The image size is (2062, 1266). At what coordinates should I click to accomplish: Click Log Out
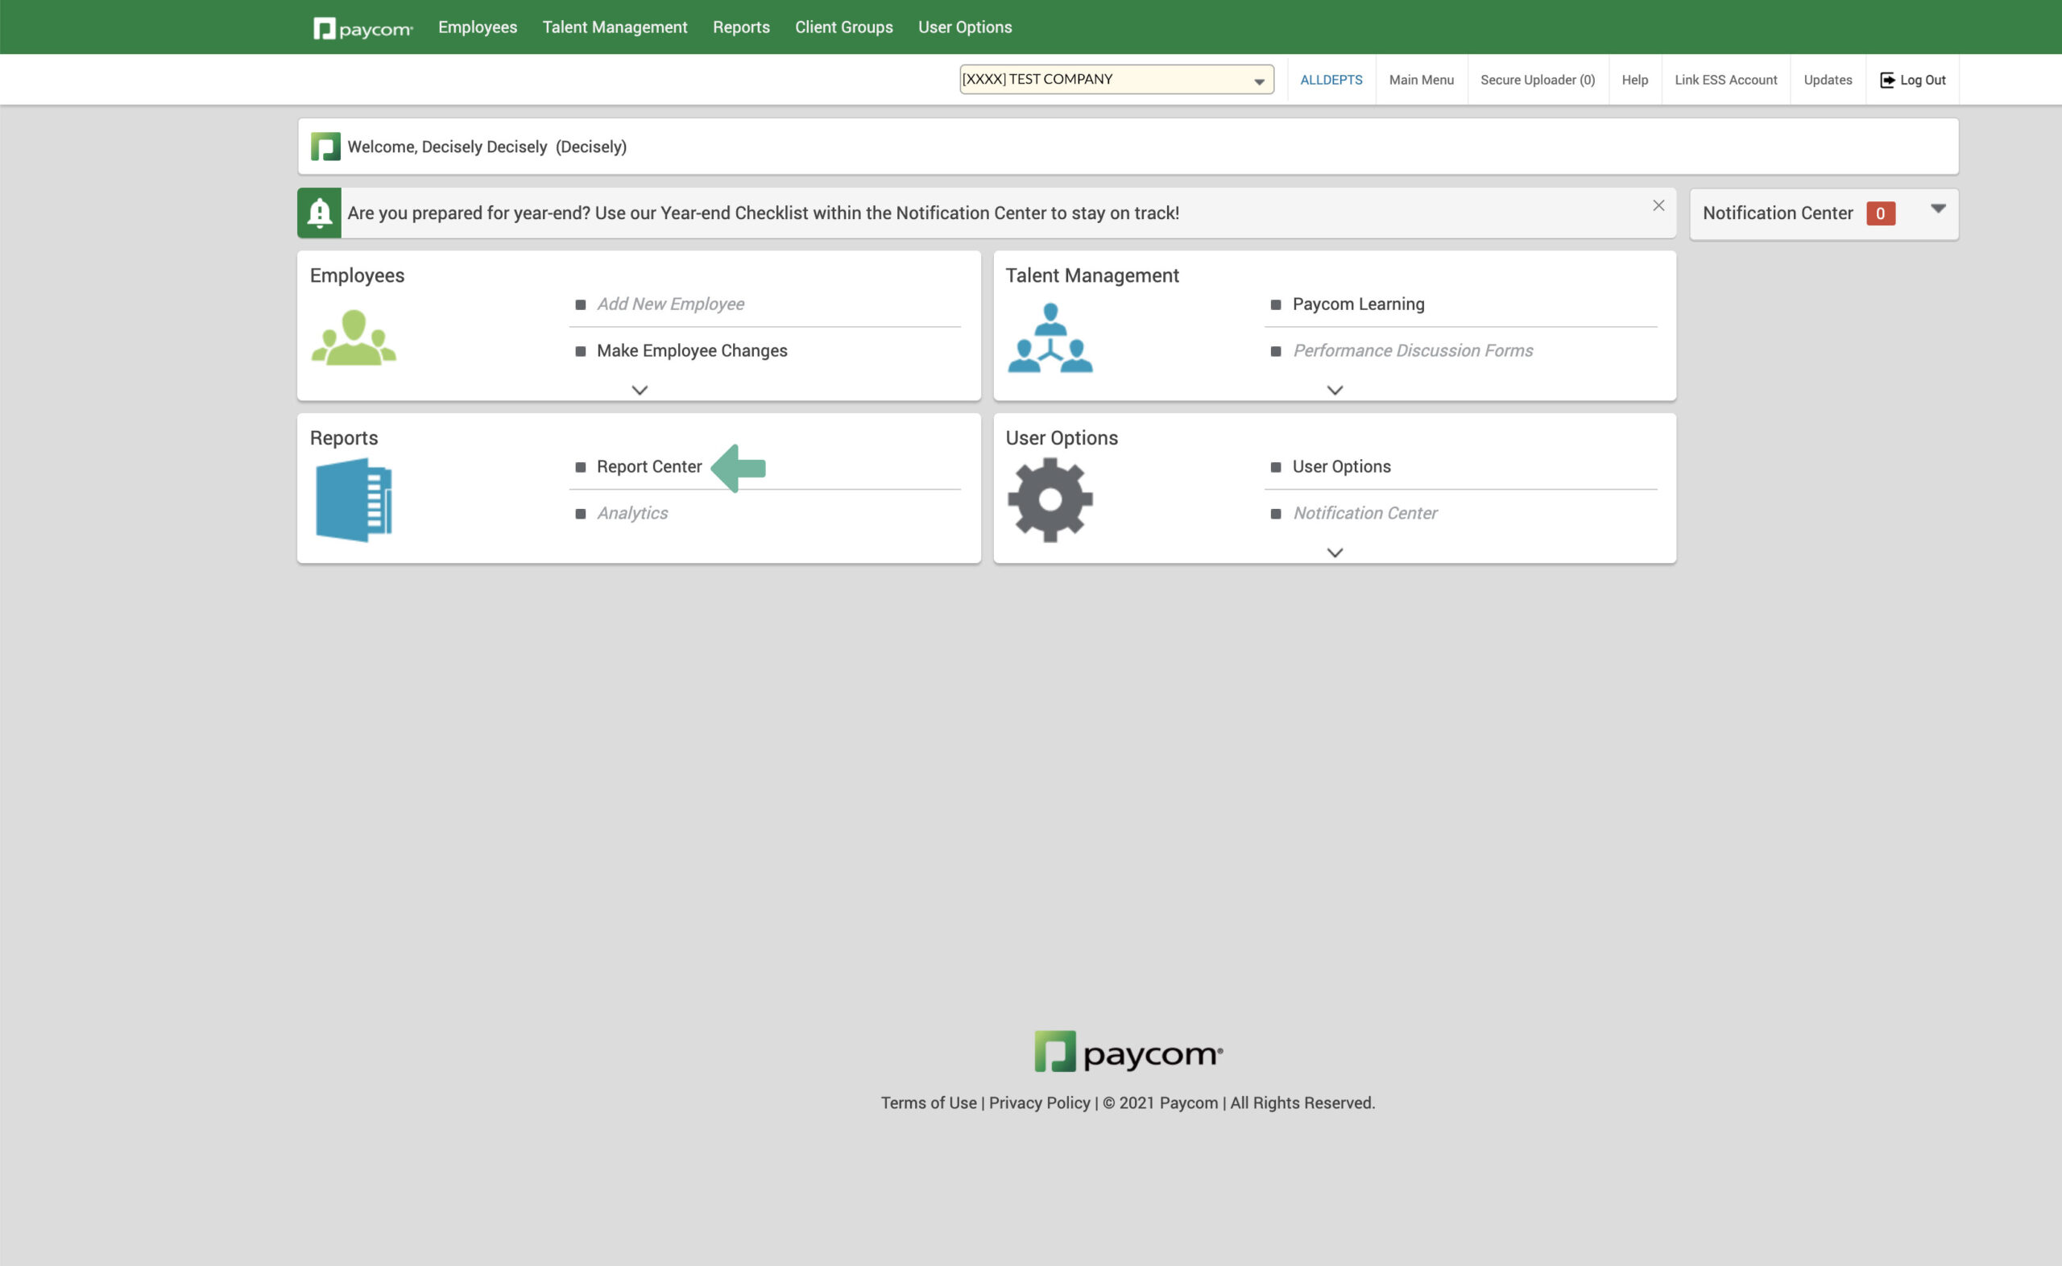coord(1922,80)
